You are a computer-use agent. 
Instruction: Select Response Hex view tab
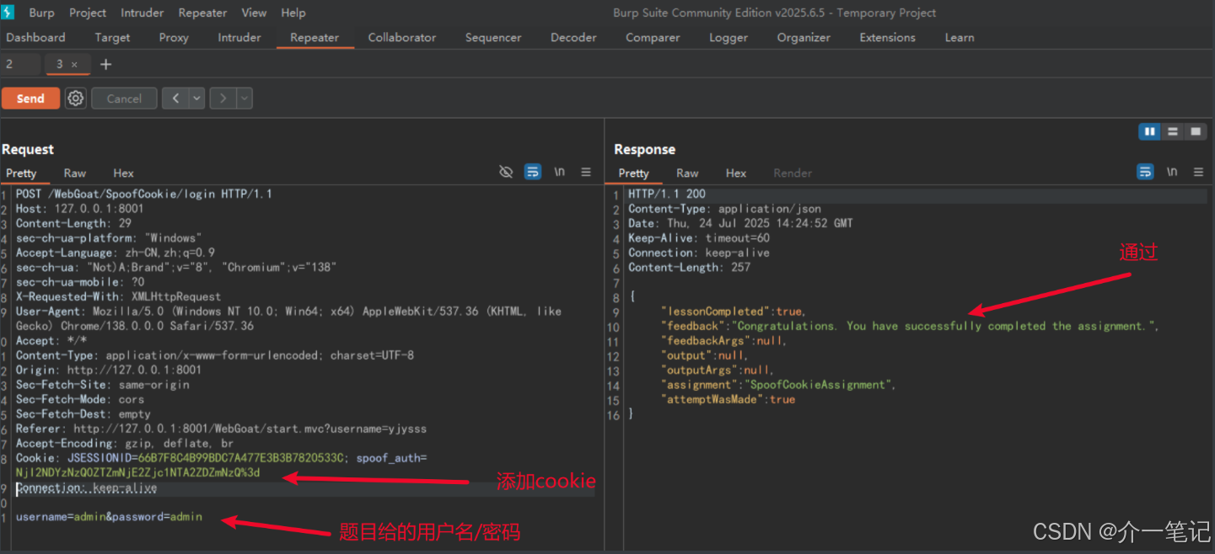coord(736,173)
